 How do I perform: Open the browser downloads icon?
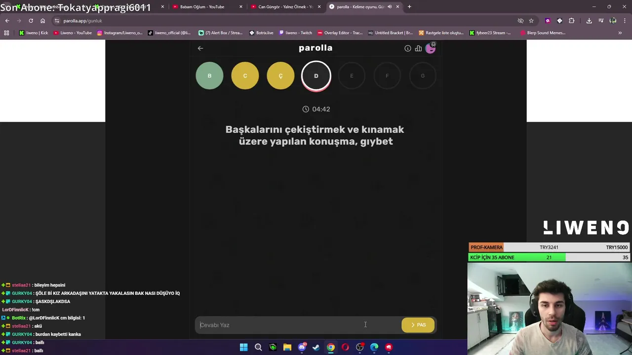589,21
